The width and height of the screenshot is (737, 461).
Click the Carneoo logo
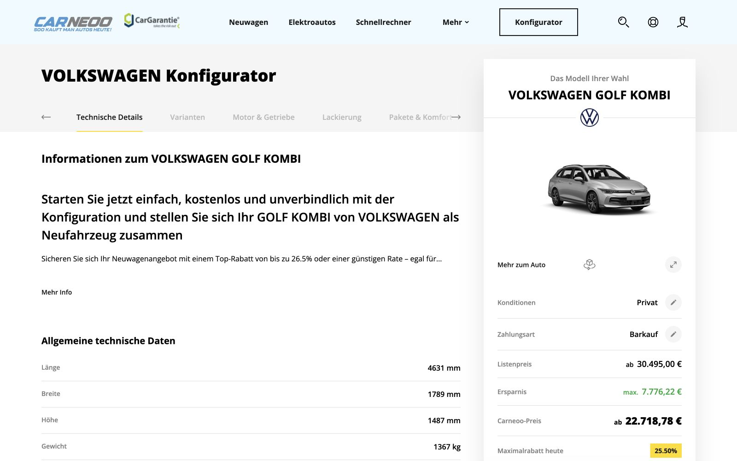pyautogui.click(x=73, y=24)
